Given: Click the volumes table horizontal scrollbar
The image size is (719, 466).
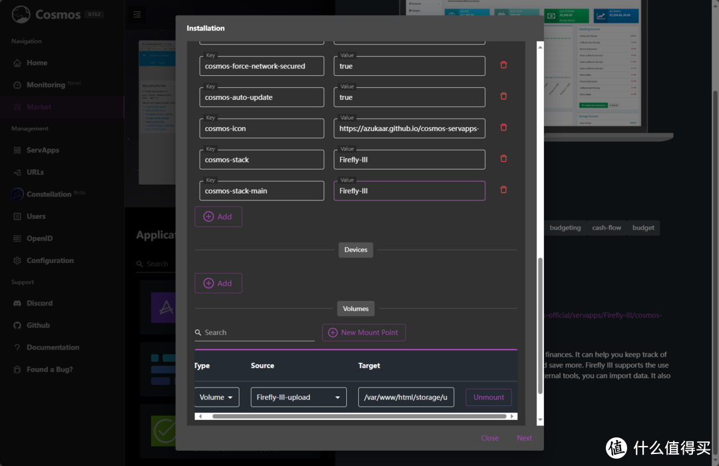Looking at the screenshot, I should point(359,417).
